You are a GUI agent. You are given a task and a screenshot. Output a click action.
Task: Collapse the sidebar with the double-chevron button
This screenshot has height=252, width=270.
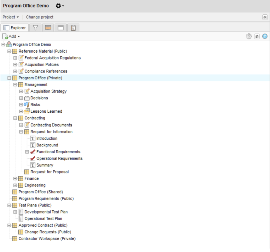pyautogui.click(x=264, y=17)
